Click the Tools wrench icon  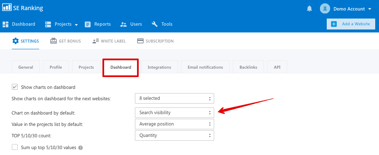(x=155, y=24)
